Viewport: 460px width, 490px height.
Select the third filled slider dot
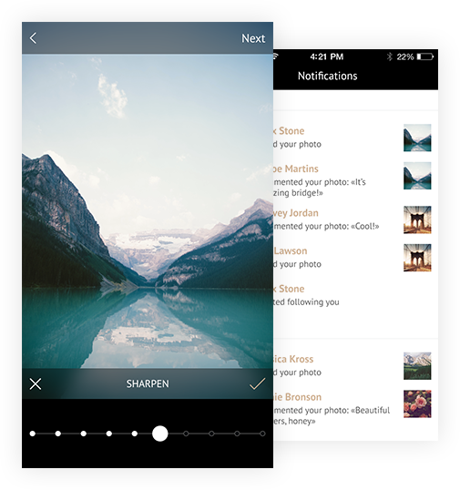tap(84, 434)
